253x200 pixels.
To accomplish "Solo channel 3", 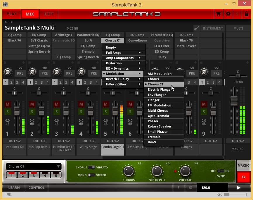I will [56, 112].
